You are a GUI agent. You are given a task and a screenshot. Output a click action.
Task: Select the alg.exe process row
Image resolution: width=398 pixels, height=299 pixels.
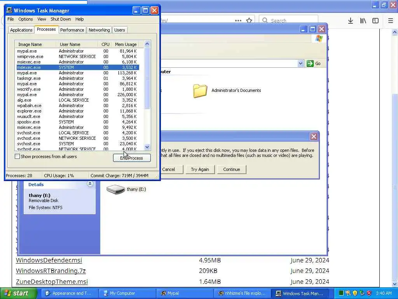(77, 100)
